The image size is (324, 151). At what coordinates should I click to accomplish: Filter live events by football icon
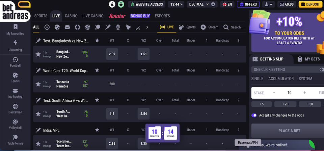[x=47, y=27]
